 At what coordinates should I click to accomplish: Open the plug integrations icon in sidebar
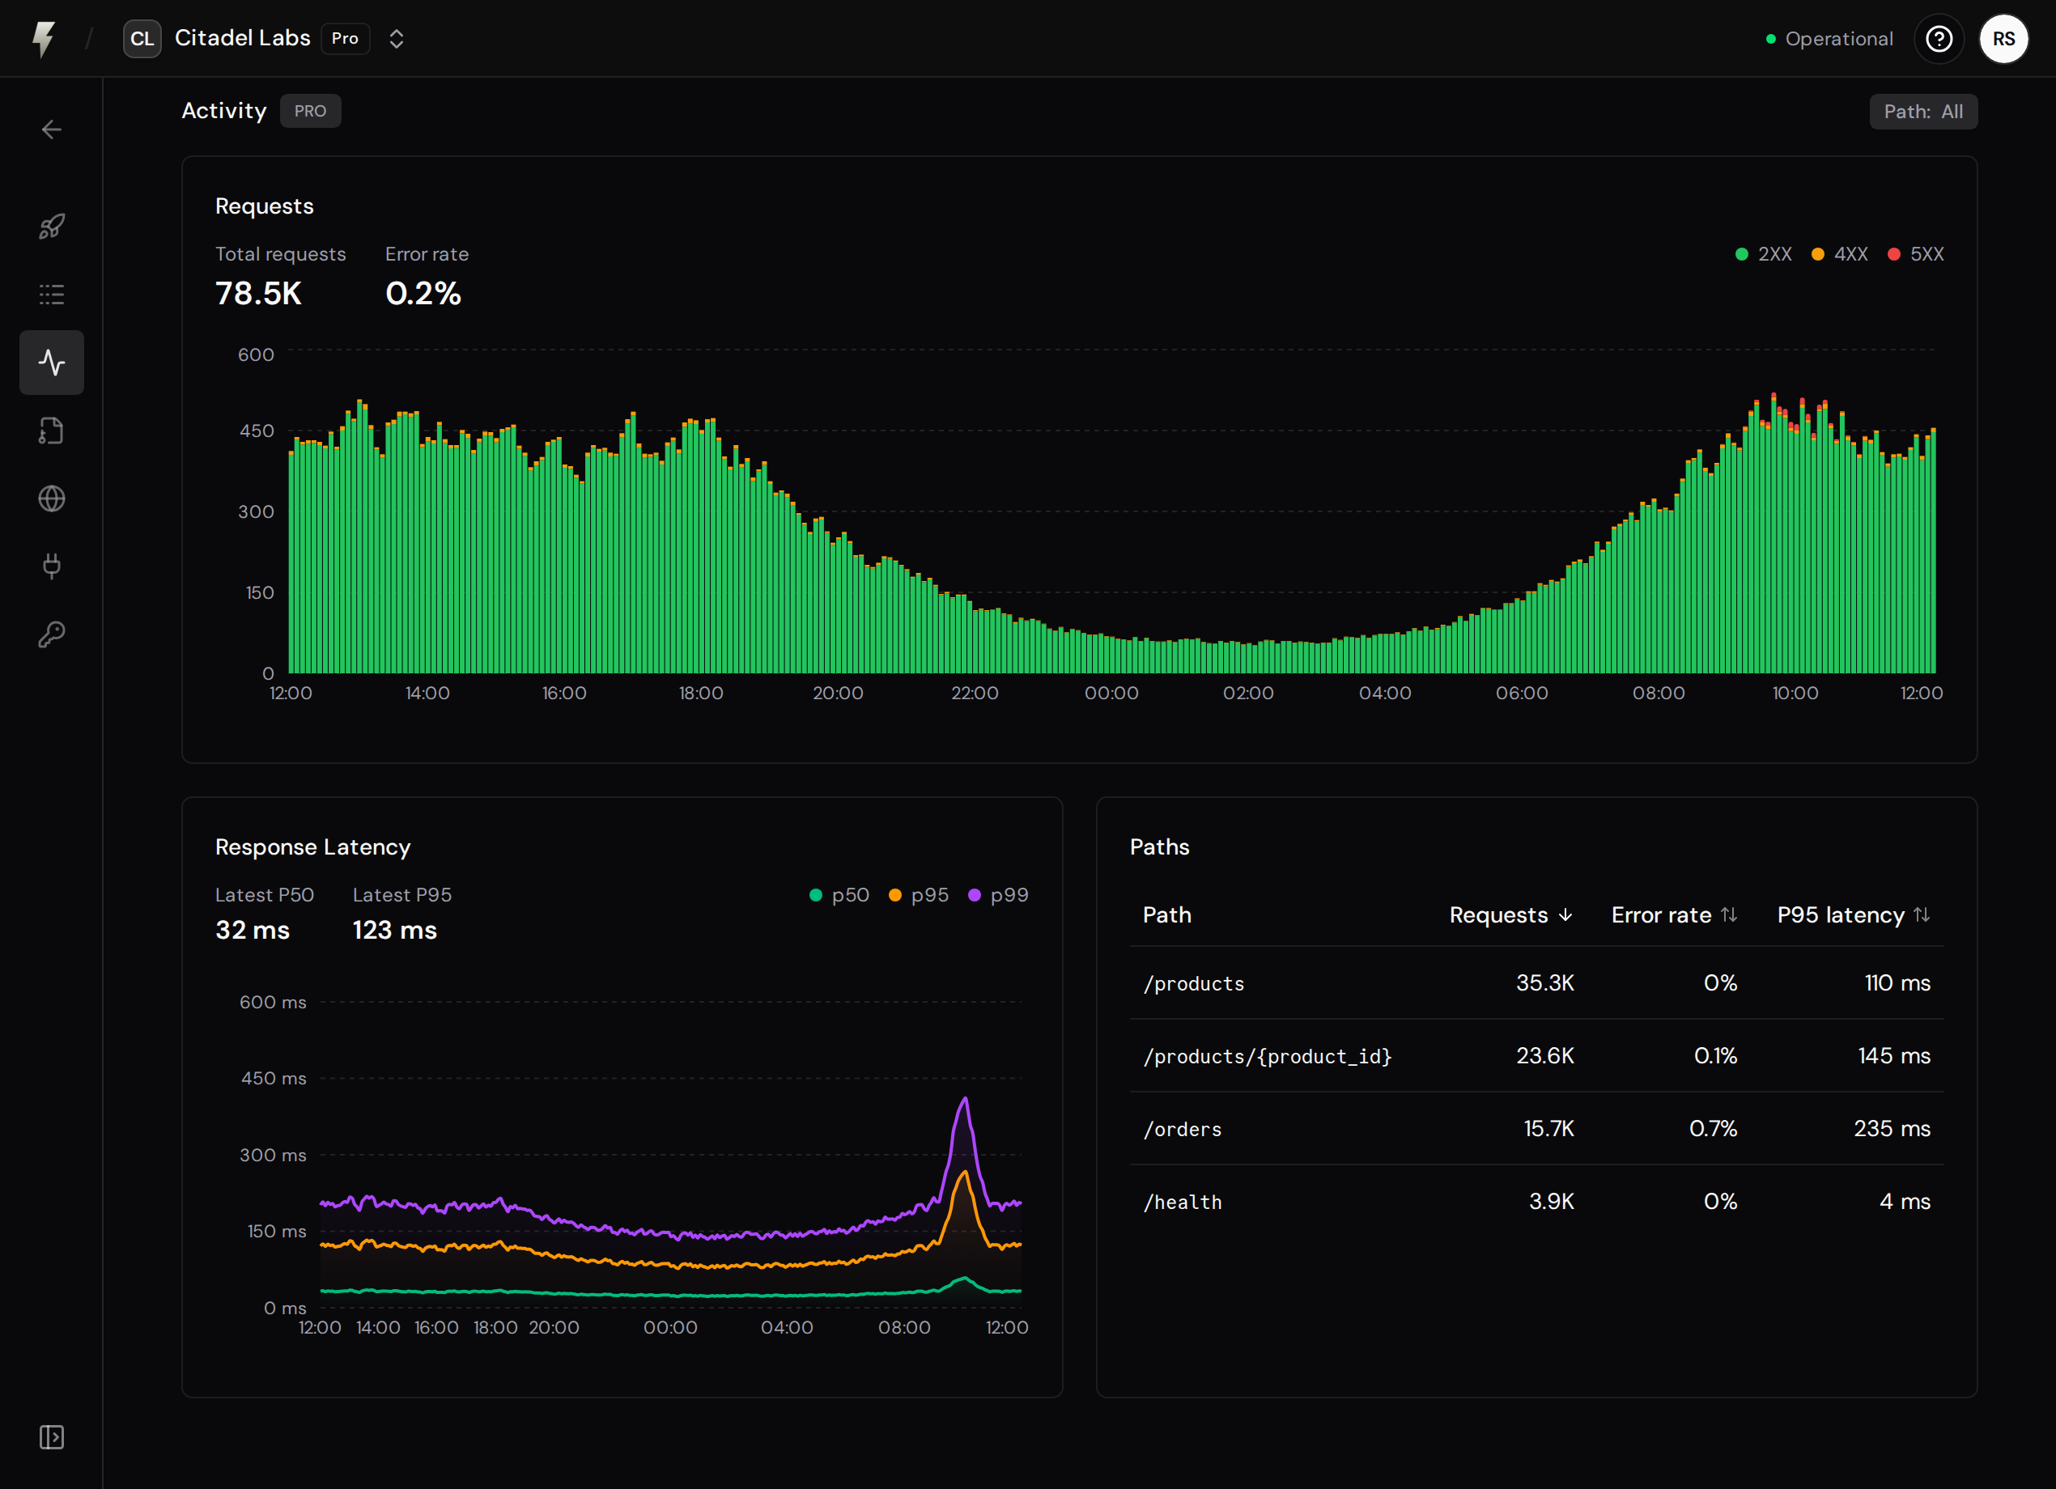pos(52,566)
